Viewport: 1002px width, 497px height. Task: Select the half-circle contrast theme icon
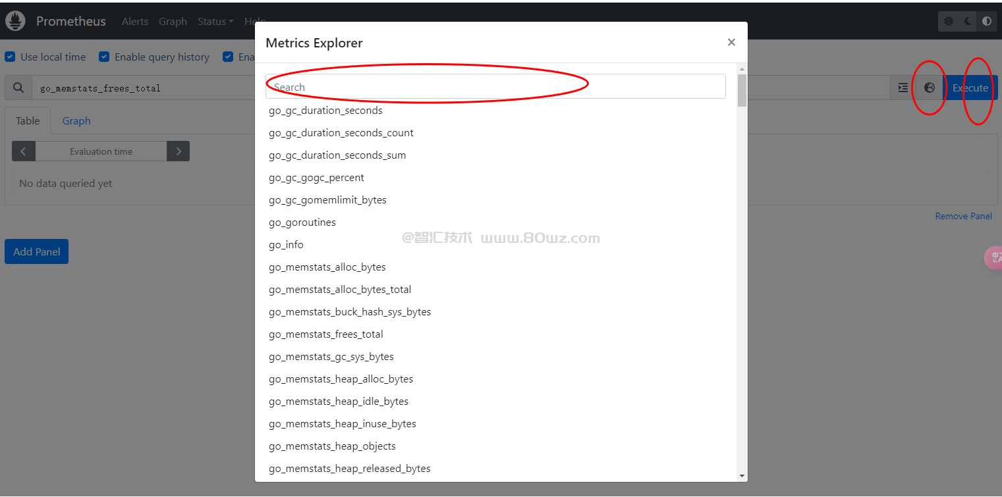986,21
